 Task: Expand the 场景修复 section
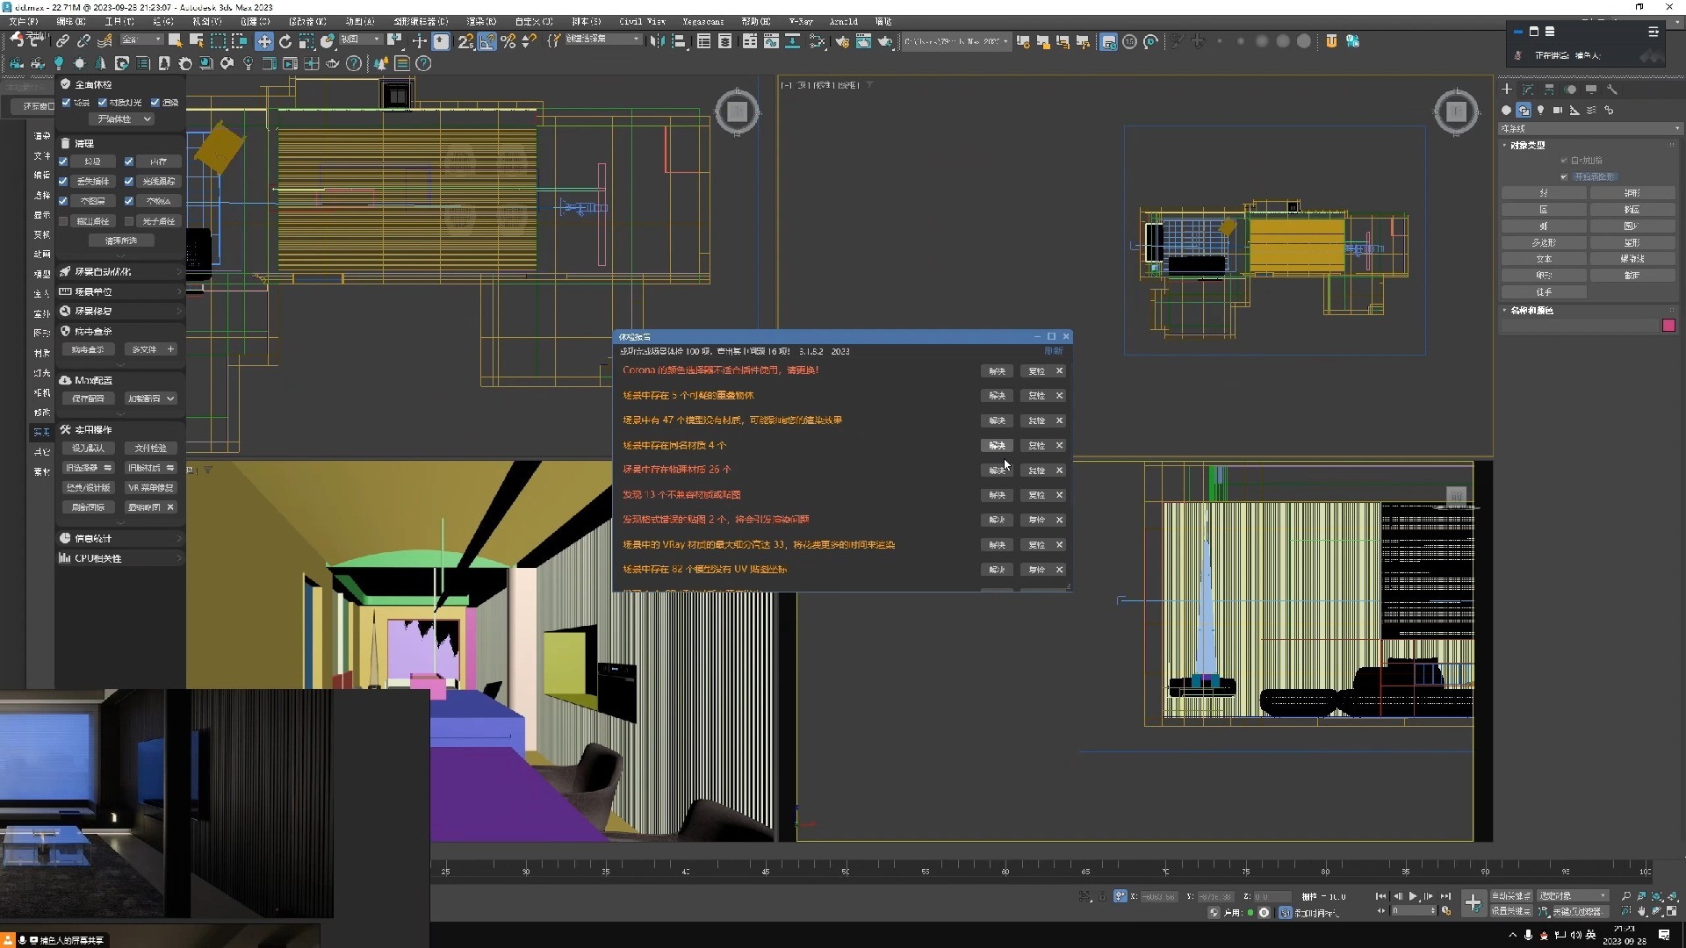click(120, 312)
